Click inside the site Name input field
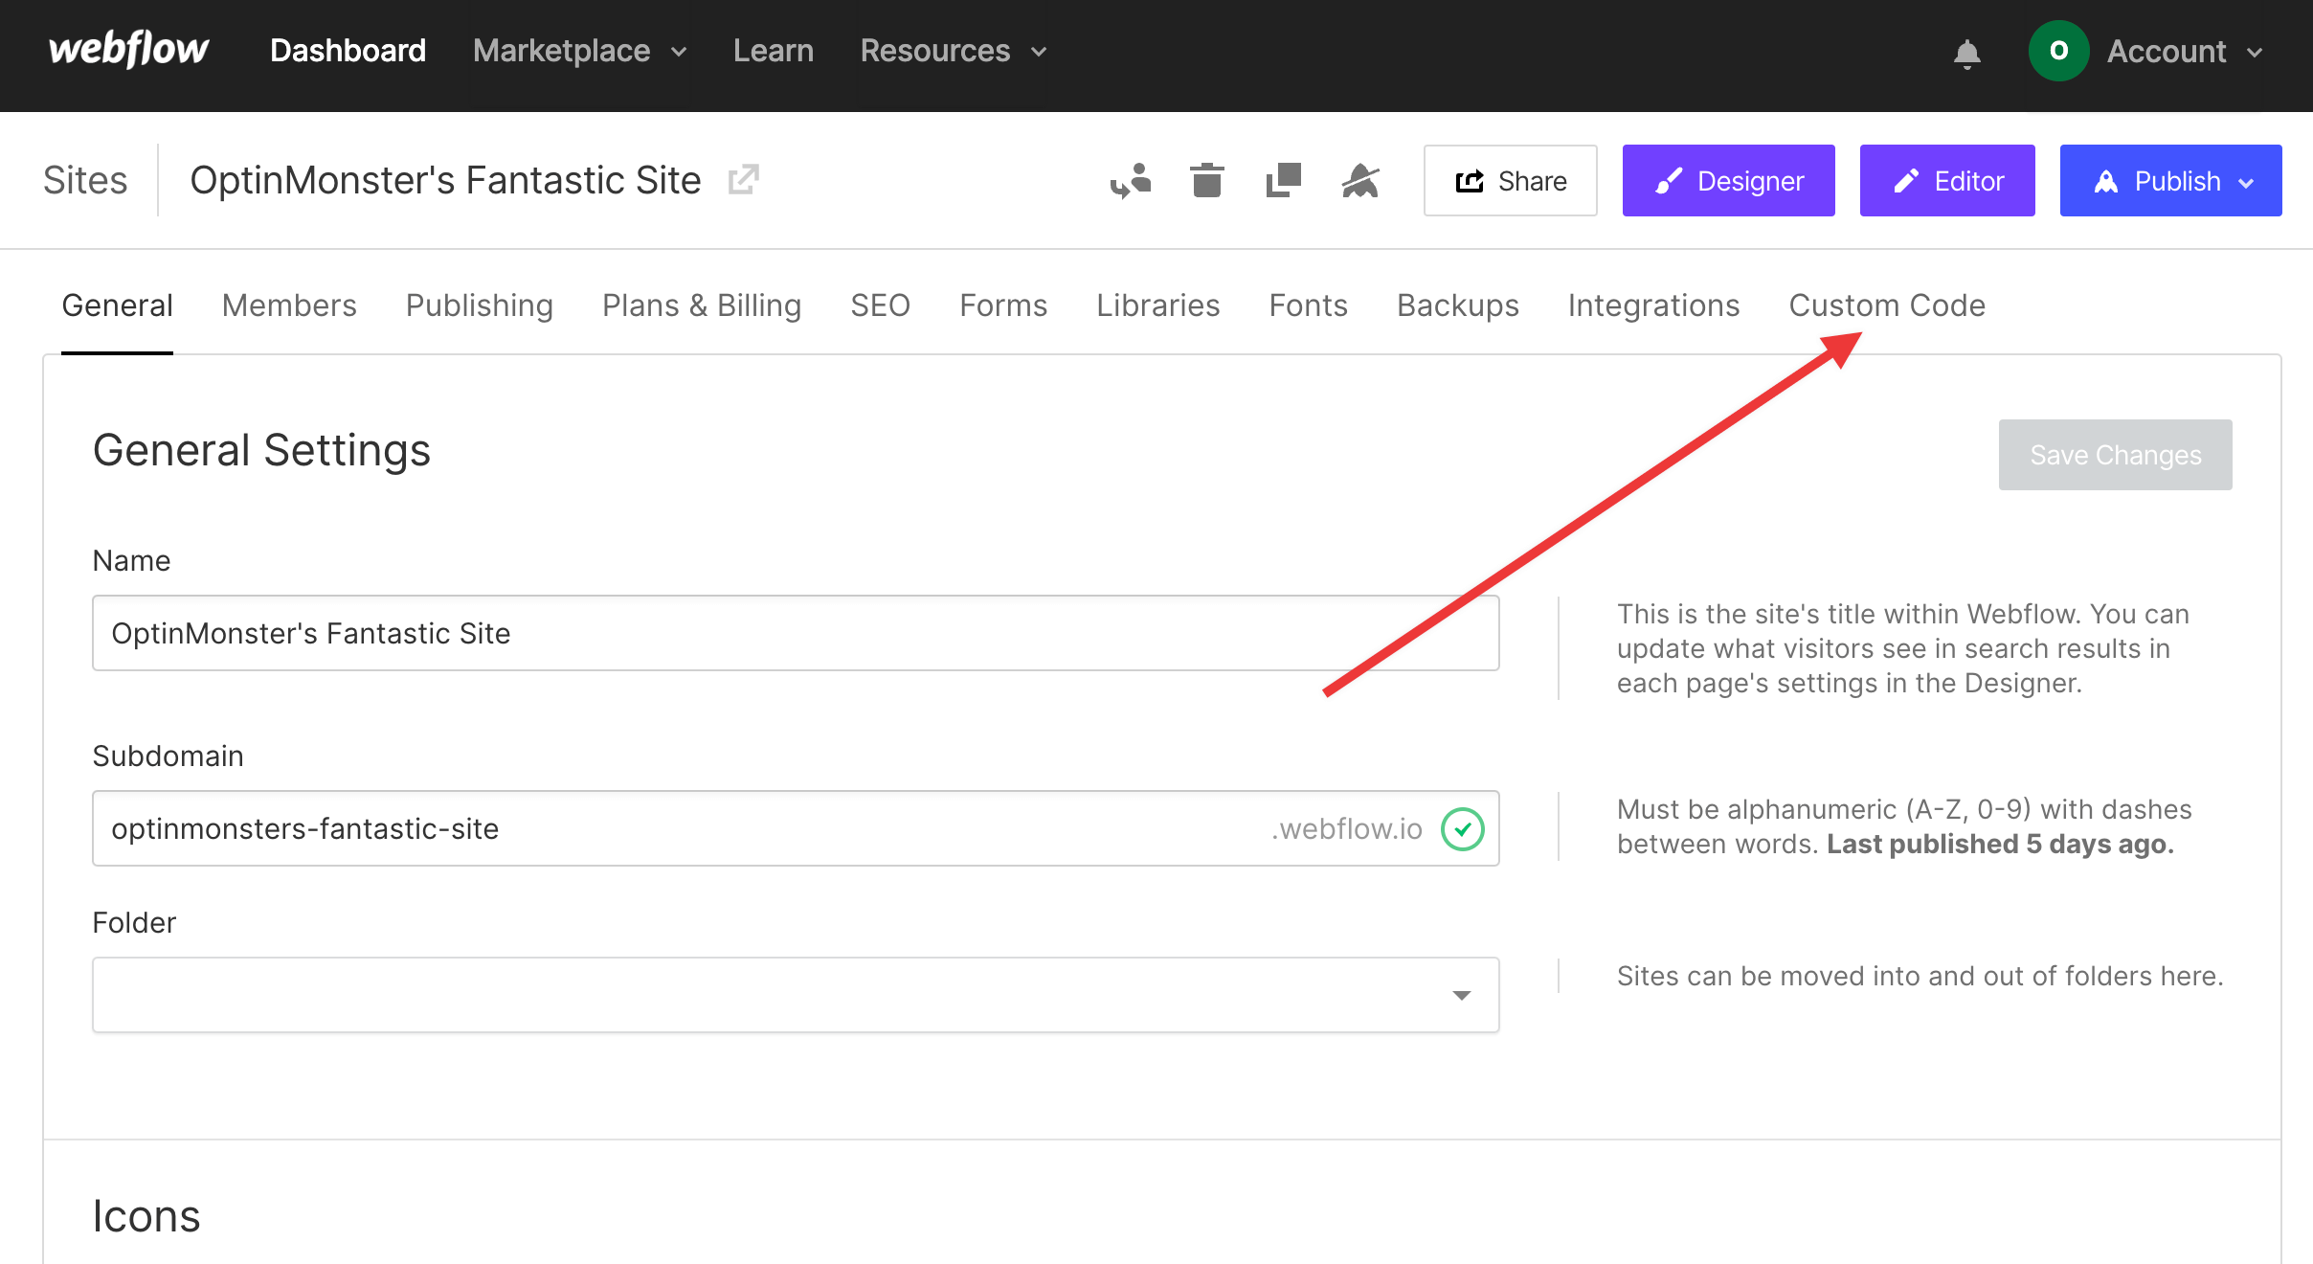 (795, 633)
